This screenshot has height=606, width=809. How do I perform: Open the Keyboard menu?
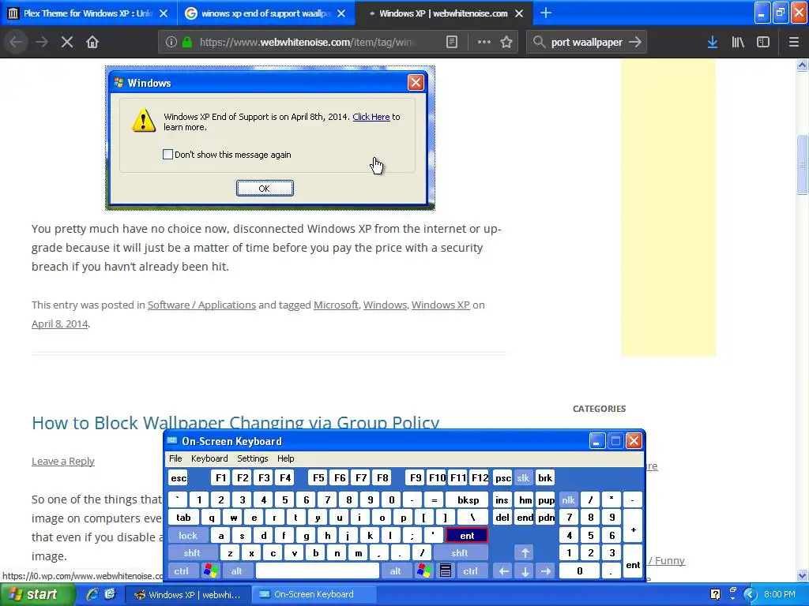click(209, 458)
